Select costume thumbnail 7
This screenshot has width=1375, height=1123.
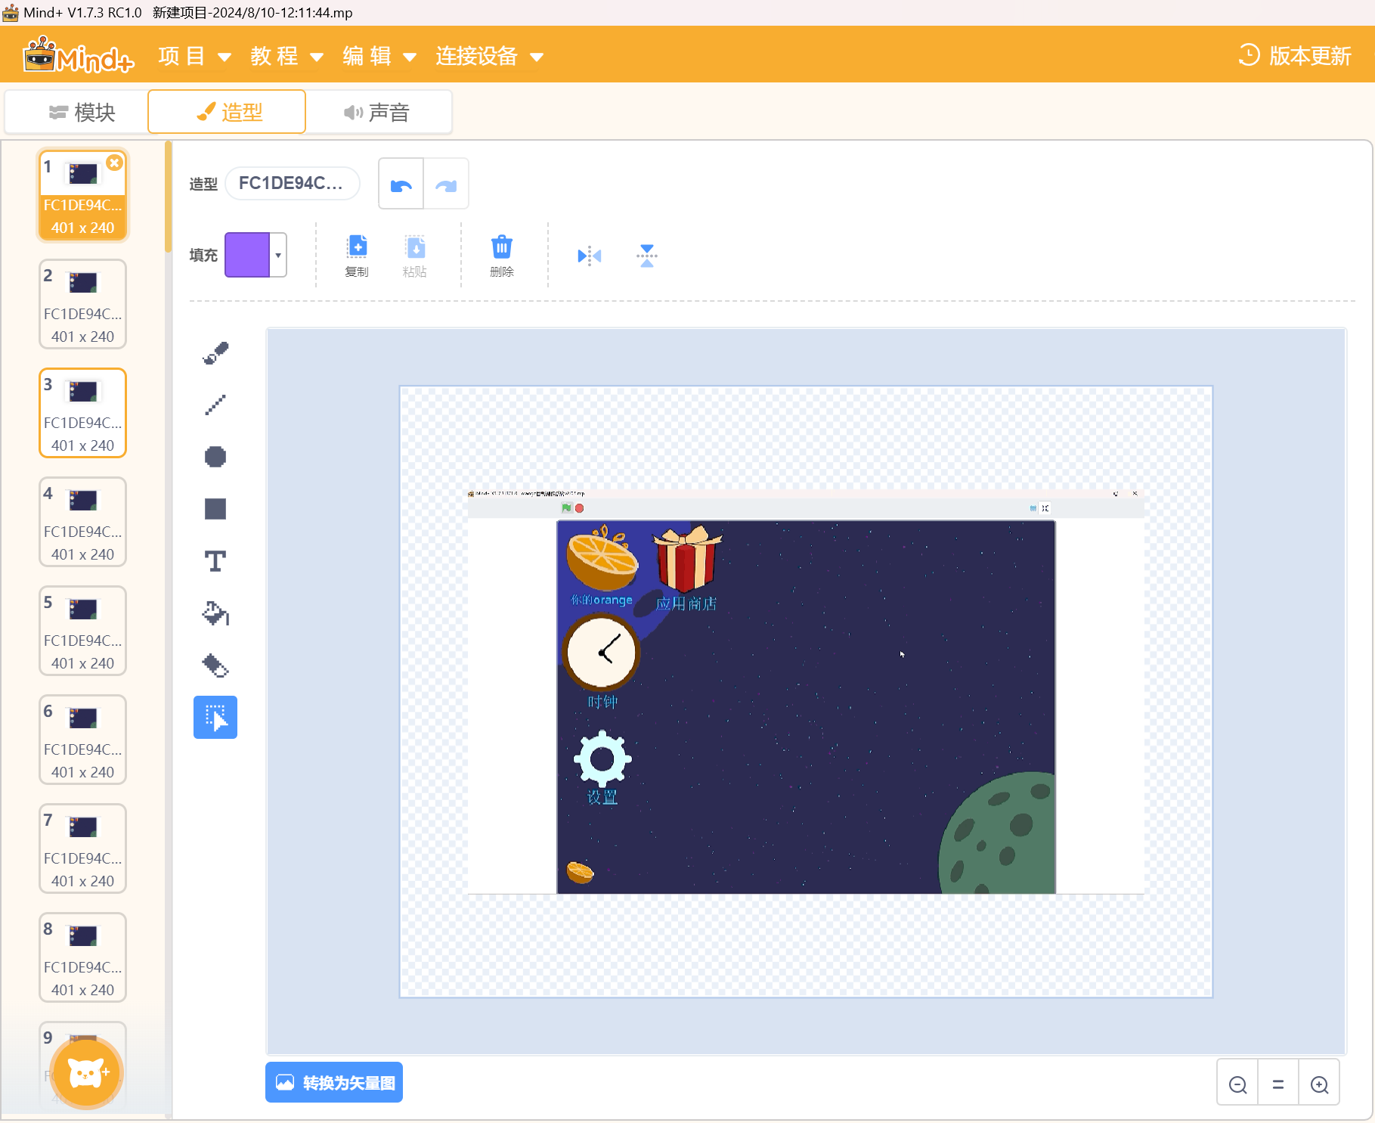[x=82, y=848]
